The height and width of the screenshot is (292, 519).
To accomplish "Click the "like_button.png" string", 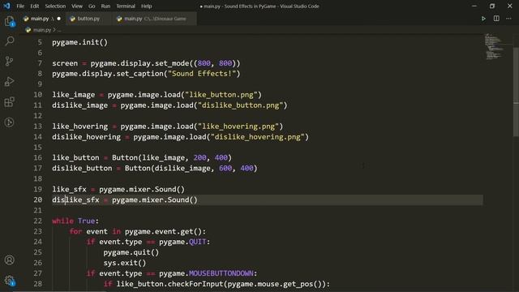I will [221, 95].
